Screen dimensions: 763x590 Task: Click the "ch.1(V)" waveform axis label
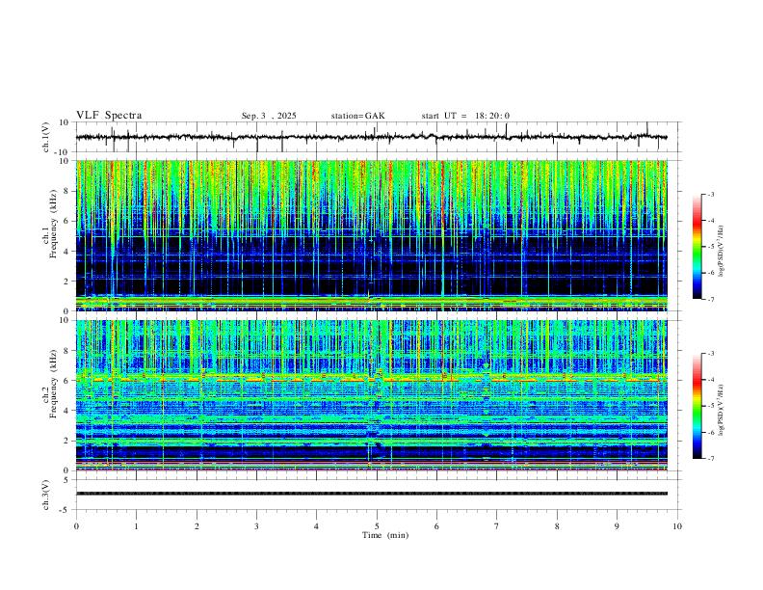46,137
